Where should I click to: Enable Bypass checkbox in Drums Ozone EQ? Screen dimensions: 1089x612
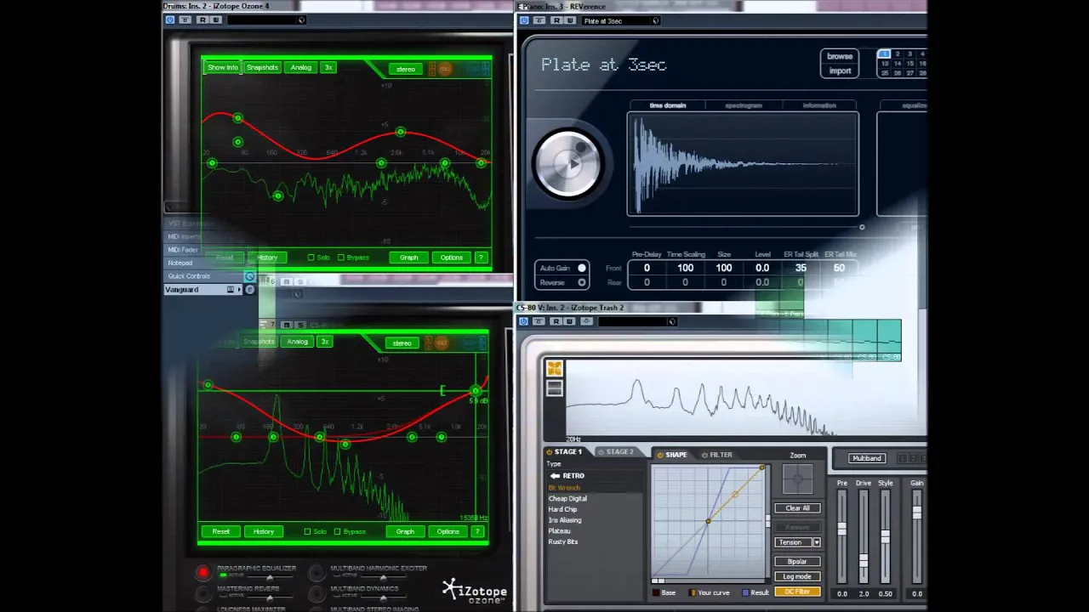tap(341, 258)
